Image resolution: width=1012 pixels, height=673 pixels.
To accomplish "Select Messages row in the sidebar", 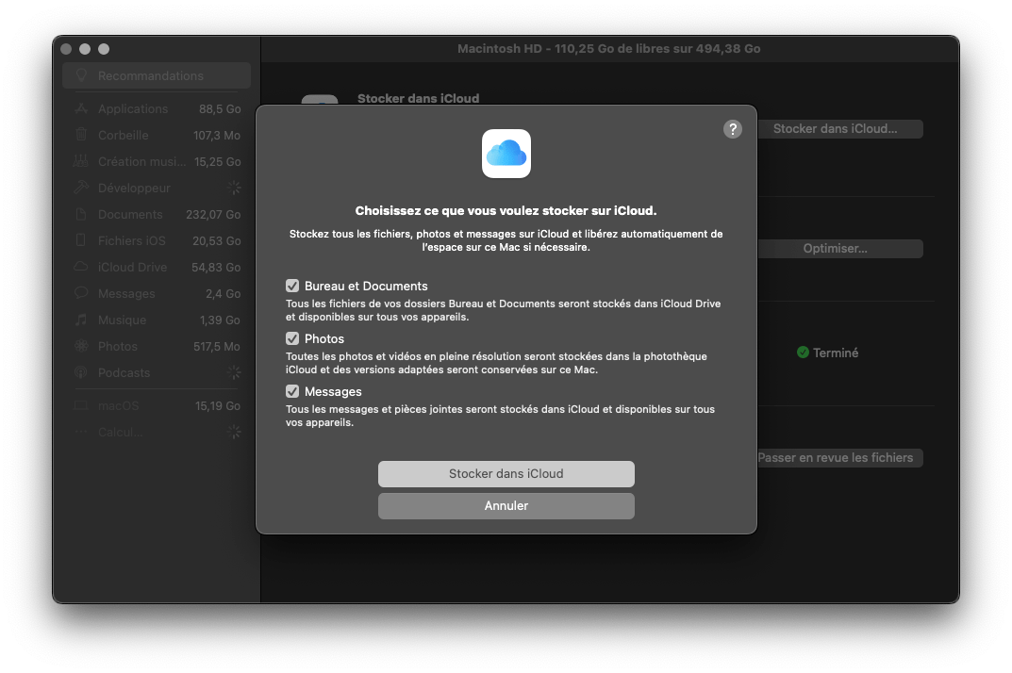I will (157, 293).
